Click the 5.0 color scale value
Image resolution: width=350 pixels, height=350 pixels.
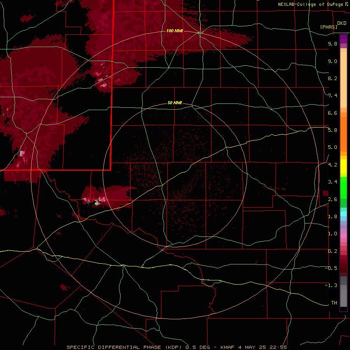click(x=332, y=147)
